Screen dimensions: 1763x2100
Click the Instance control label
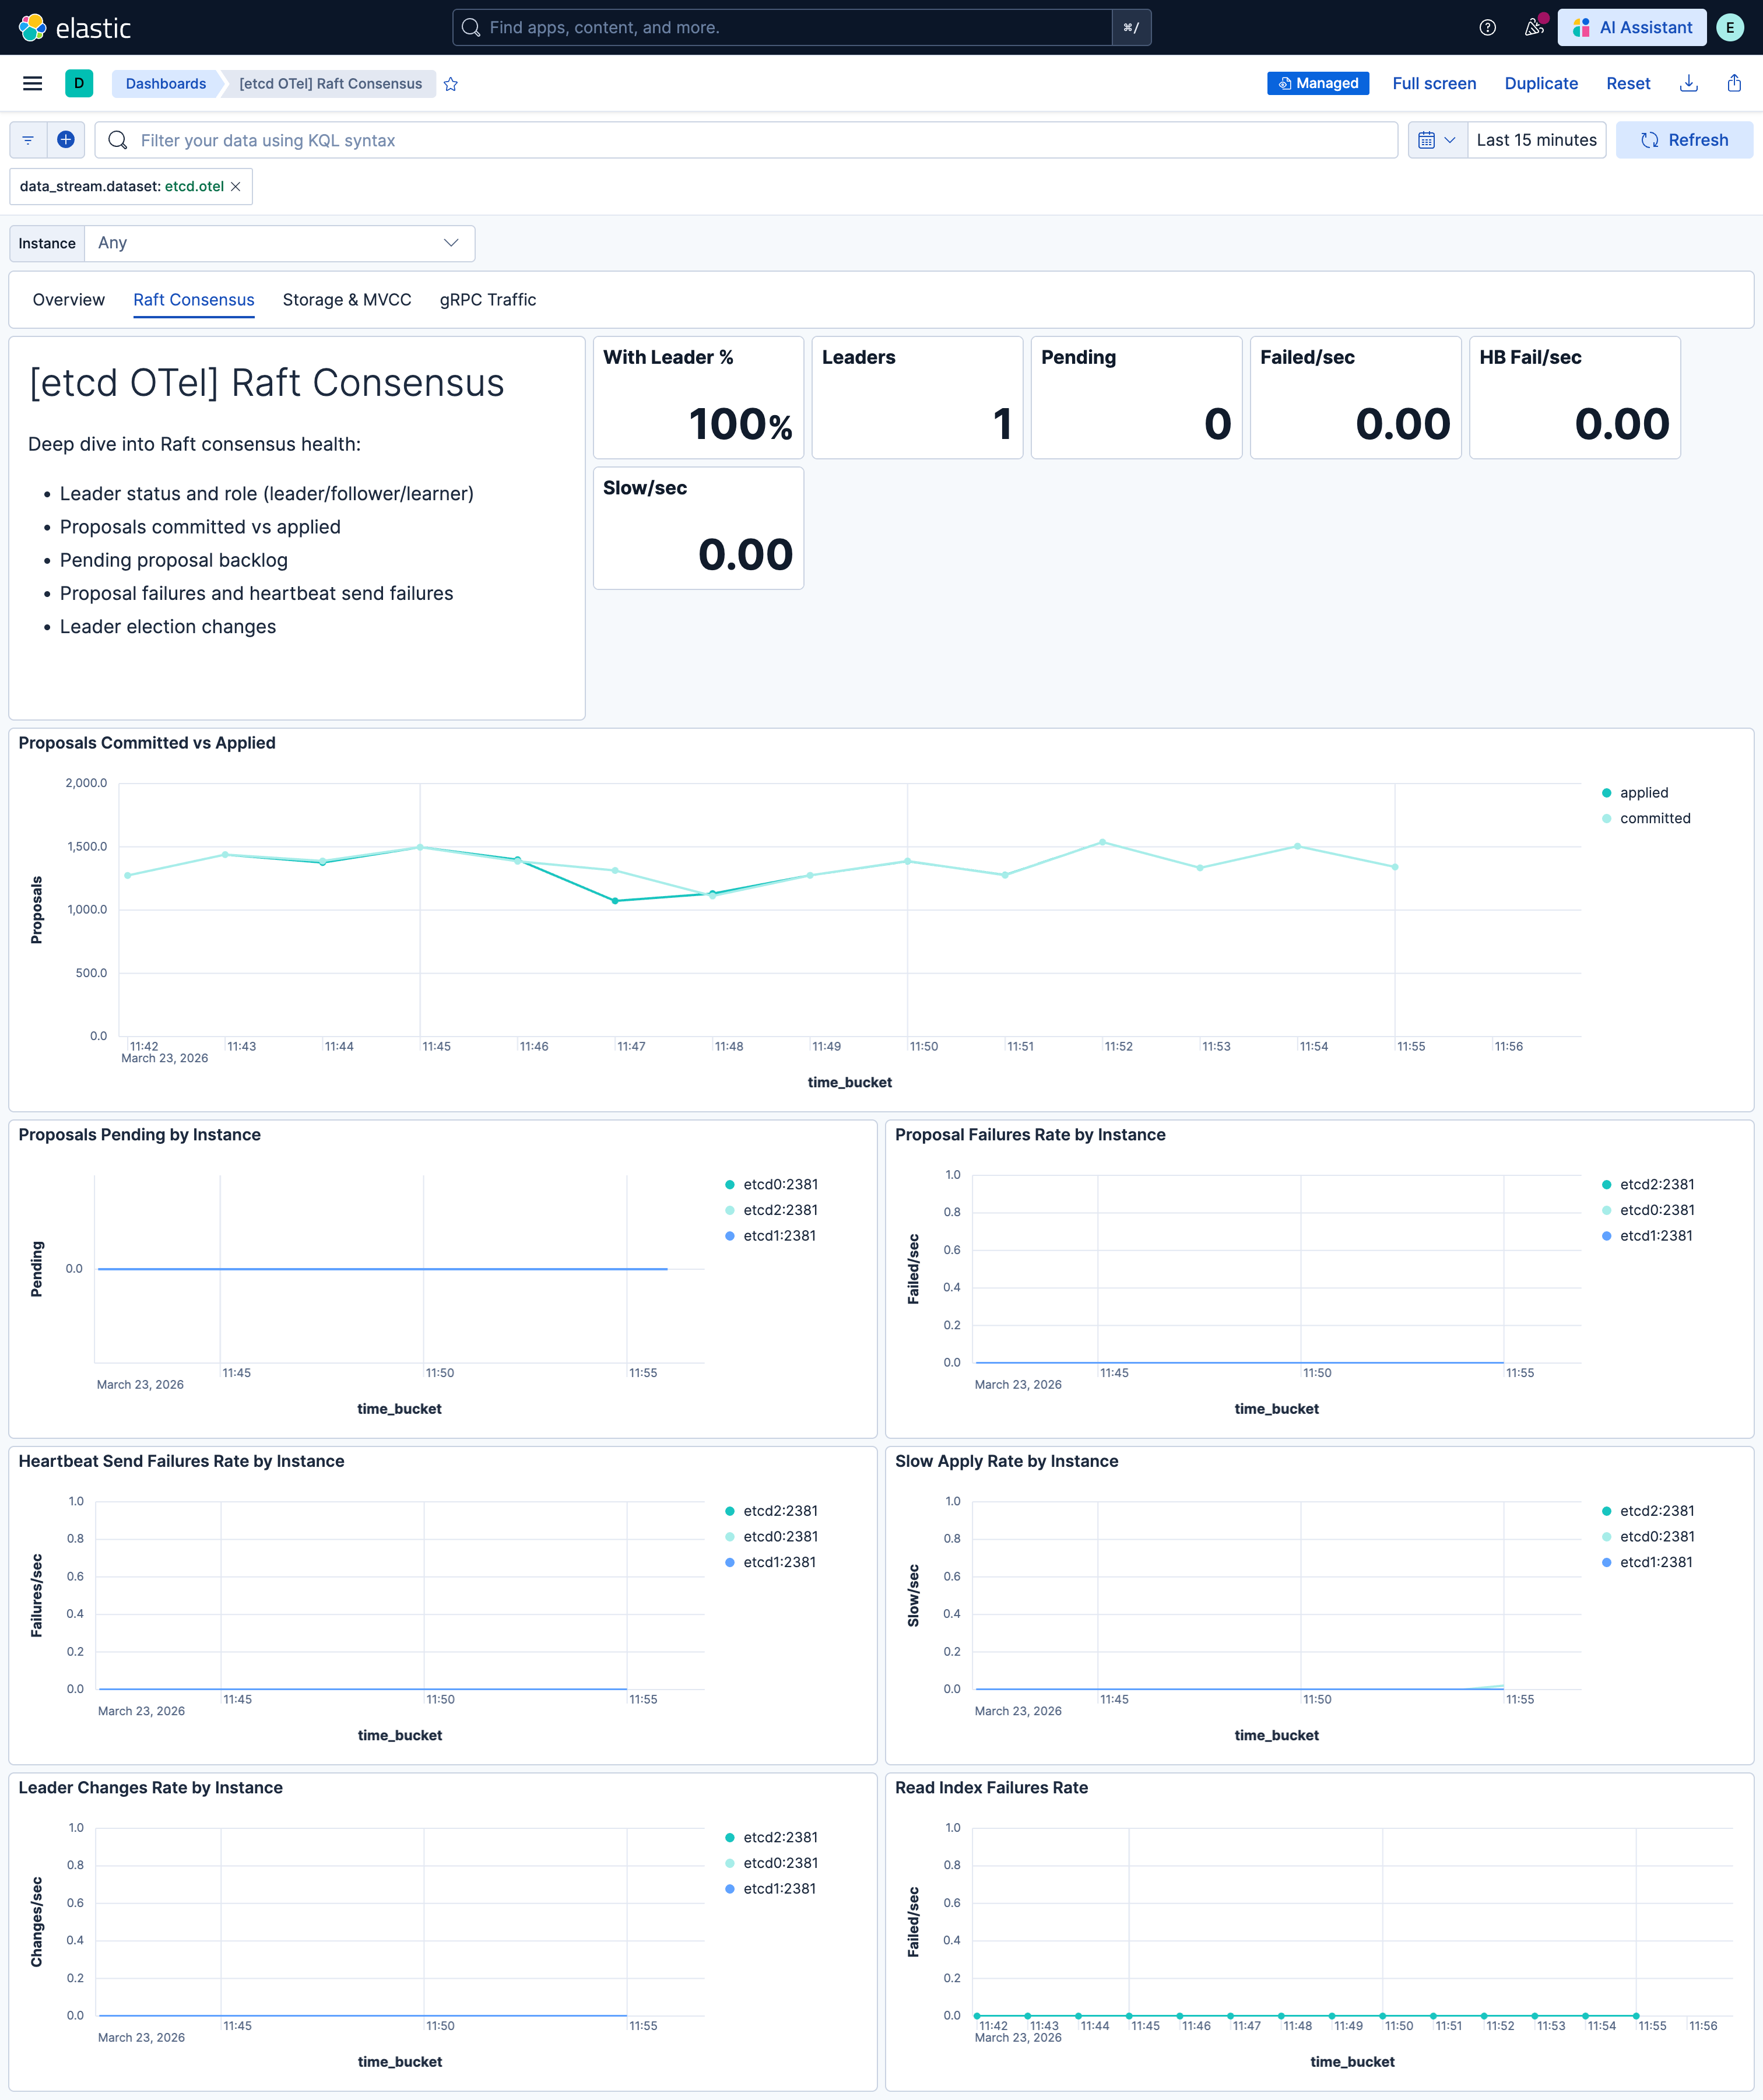pos(47,243)
